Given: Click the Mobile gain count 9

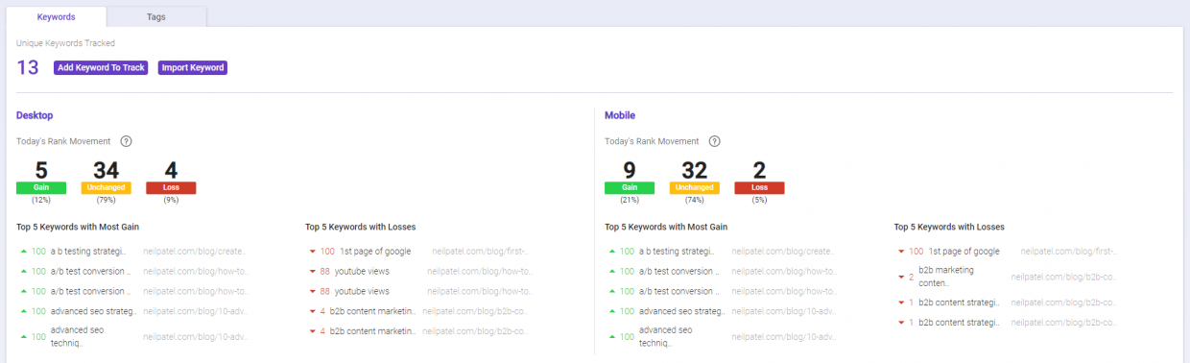Looking at the screenshot, I should click(x=630, y=170).
